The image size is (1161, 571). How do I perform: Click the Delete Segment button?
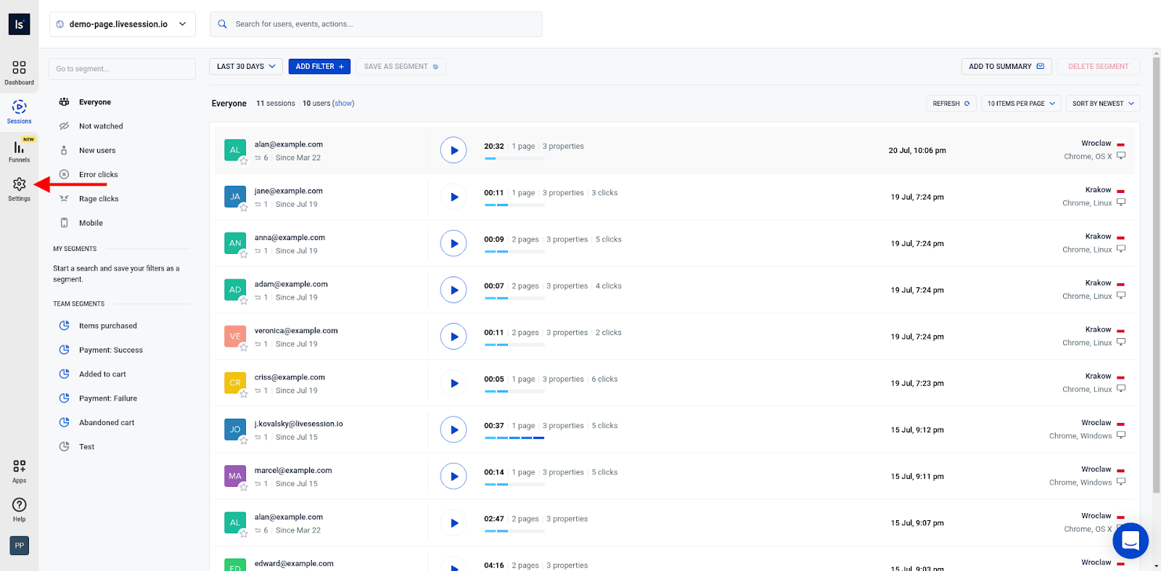click(x=1099, y=66)
